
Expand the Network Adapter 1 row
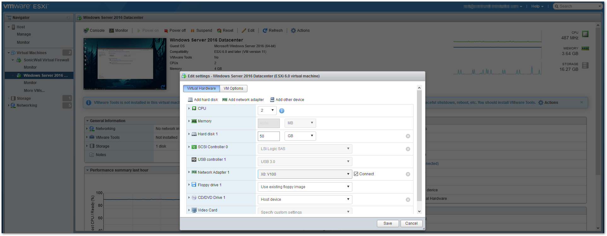(x=189, y=172)
